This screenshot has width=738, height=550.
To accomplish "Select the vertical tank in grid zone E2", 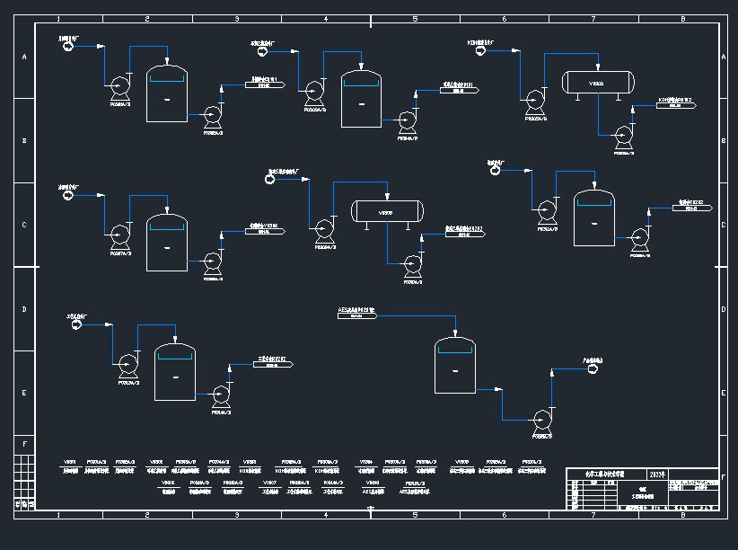I will point(174,372).
